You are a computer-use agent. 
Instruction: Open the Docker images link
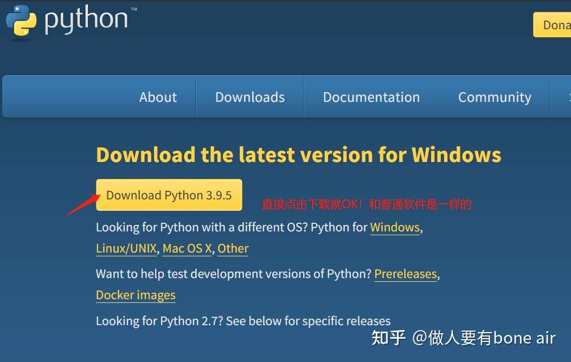point(136,295)
